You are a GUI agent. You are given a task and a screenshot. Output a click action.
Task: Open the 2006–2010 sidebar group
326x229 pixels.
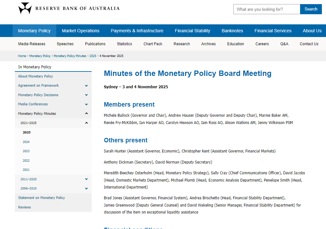pyautogui.click(x=28, y=189)
